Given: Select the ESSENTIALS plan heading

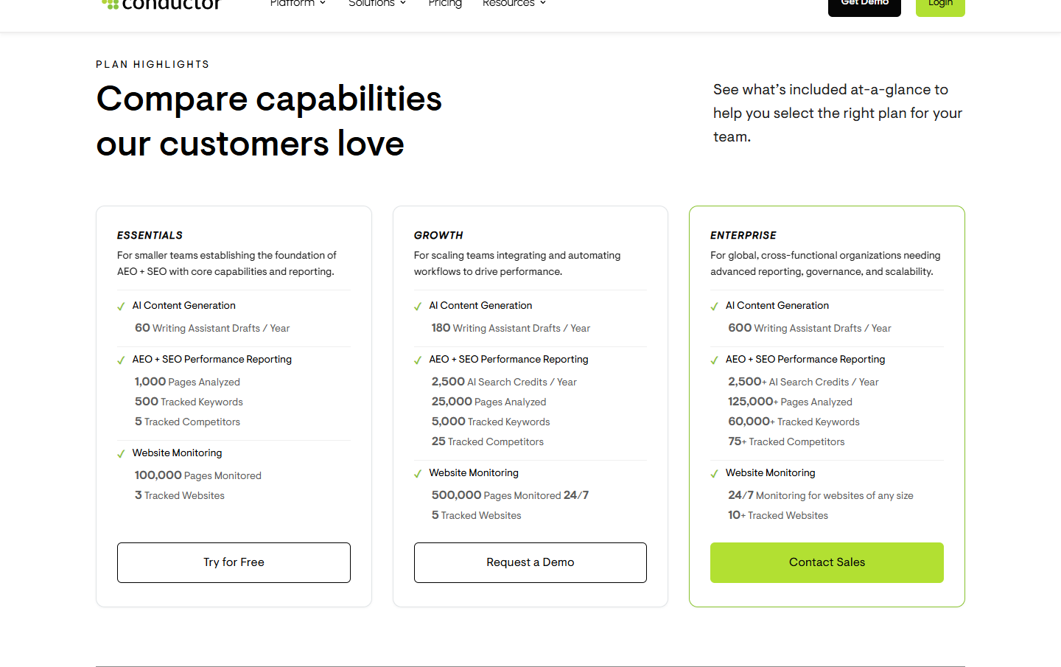Looking at the screenshot, I should coord(150,235).
